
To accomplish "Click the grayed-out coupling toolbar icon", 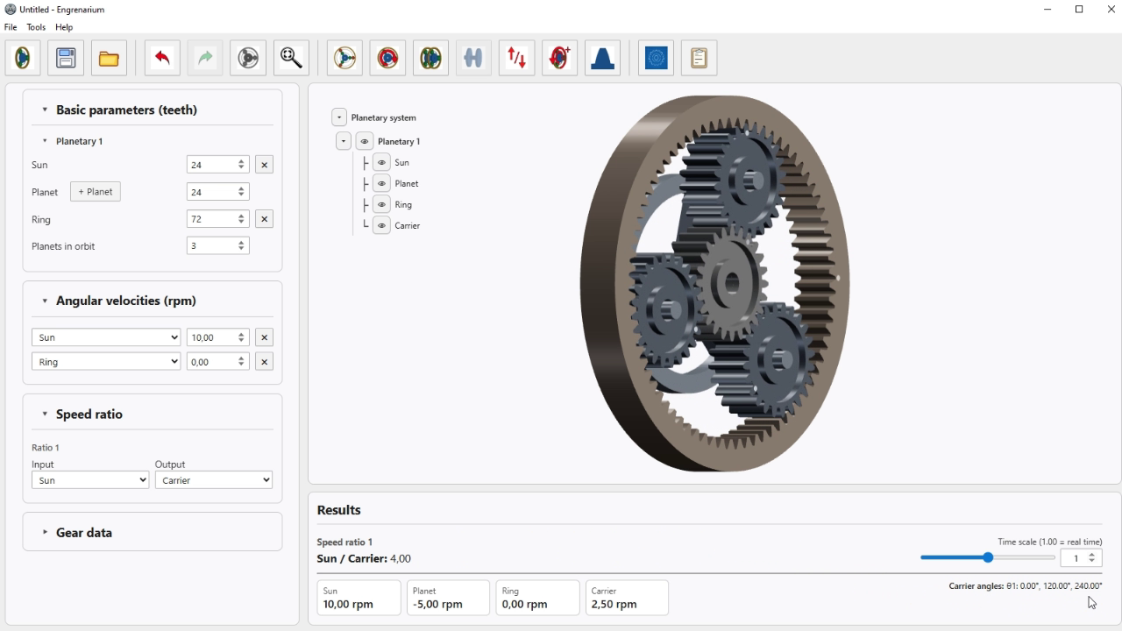I will 473,58.
